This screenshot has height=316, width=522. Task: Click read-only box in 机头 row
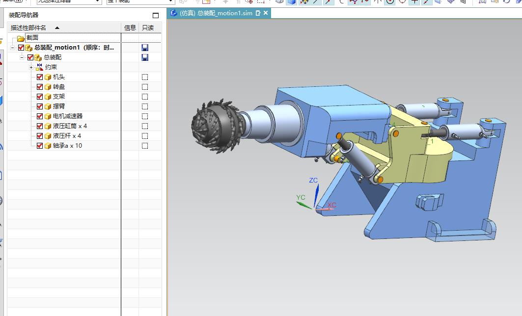tap(145, 77)
